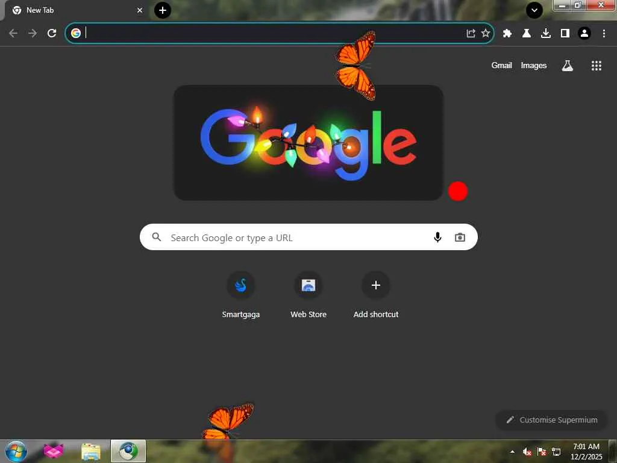
Task: Open Action Center flag tray icon
Action: [x=542, y=452]
